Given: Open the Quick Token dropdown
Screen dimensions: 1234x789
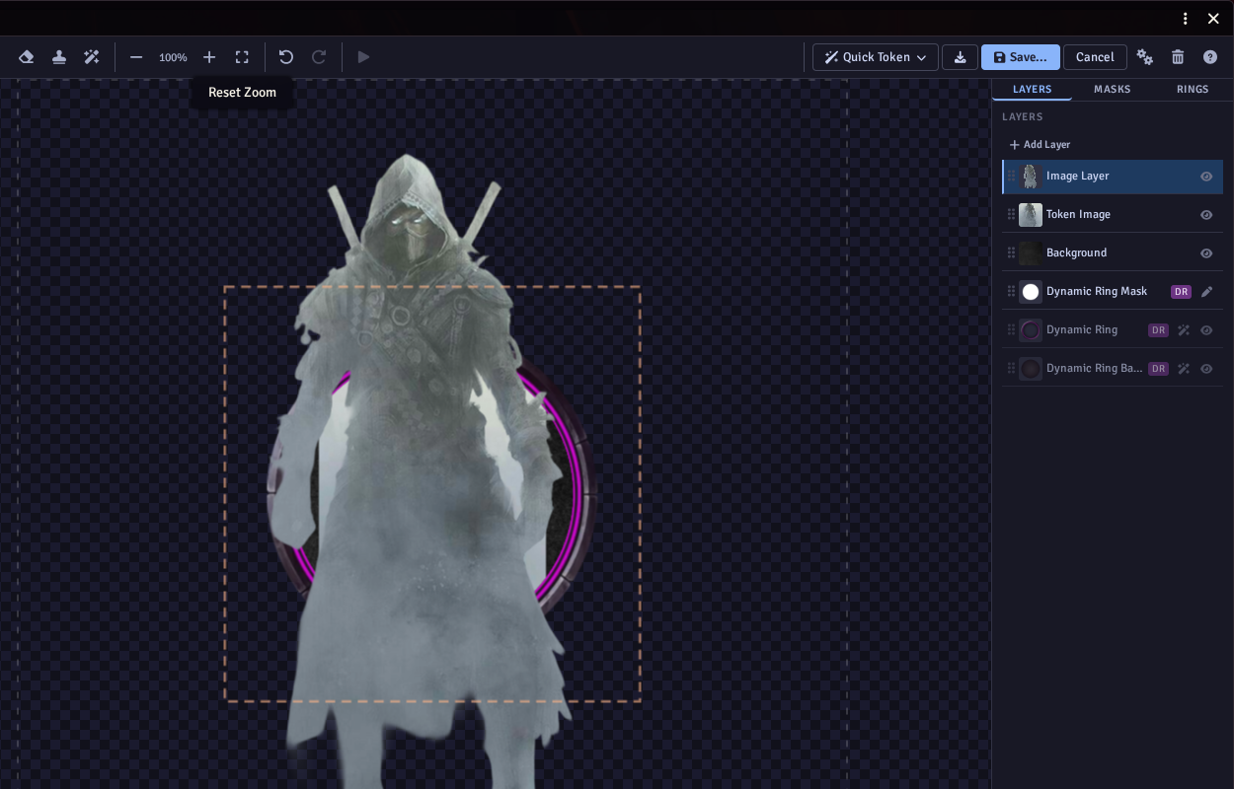Looking at the screenshot, I should 876,57.
